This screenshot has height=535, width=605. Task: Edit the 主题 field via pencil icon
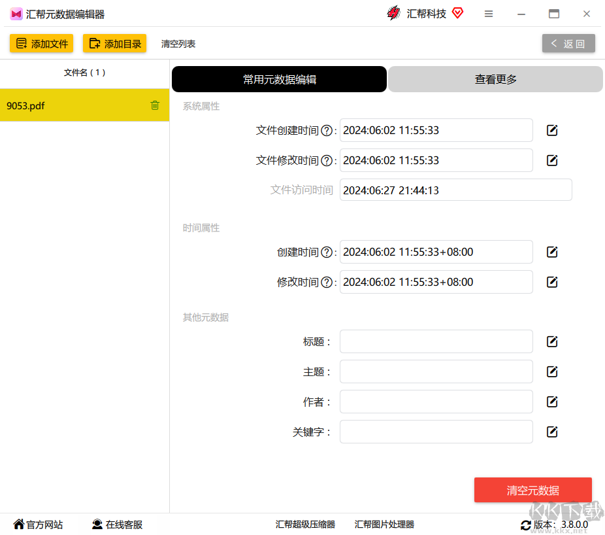click(x=552, y=371)
